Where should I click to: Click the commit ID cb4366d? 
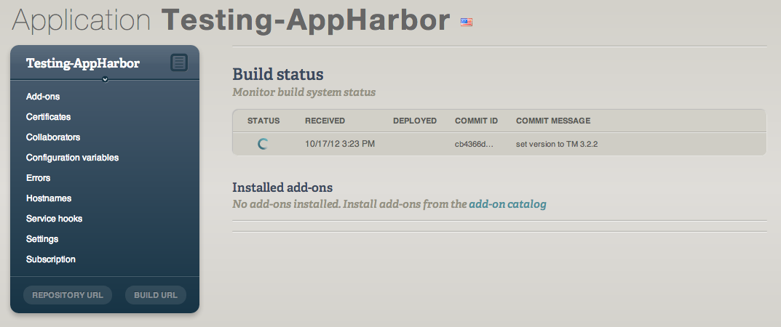point(474,144)
